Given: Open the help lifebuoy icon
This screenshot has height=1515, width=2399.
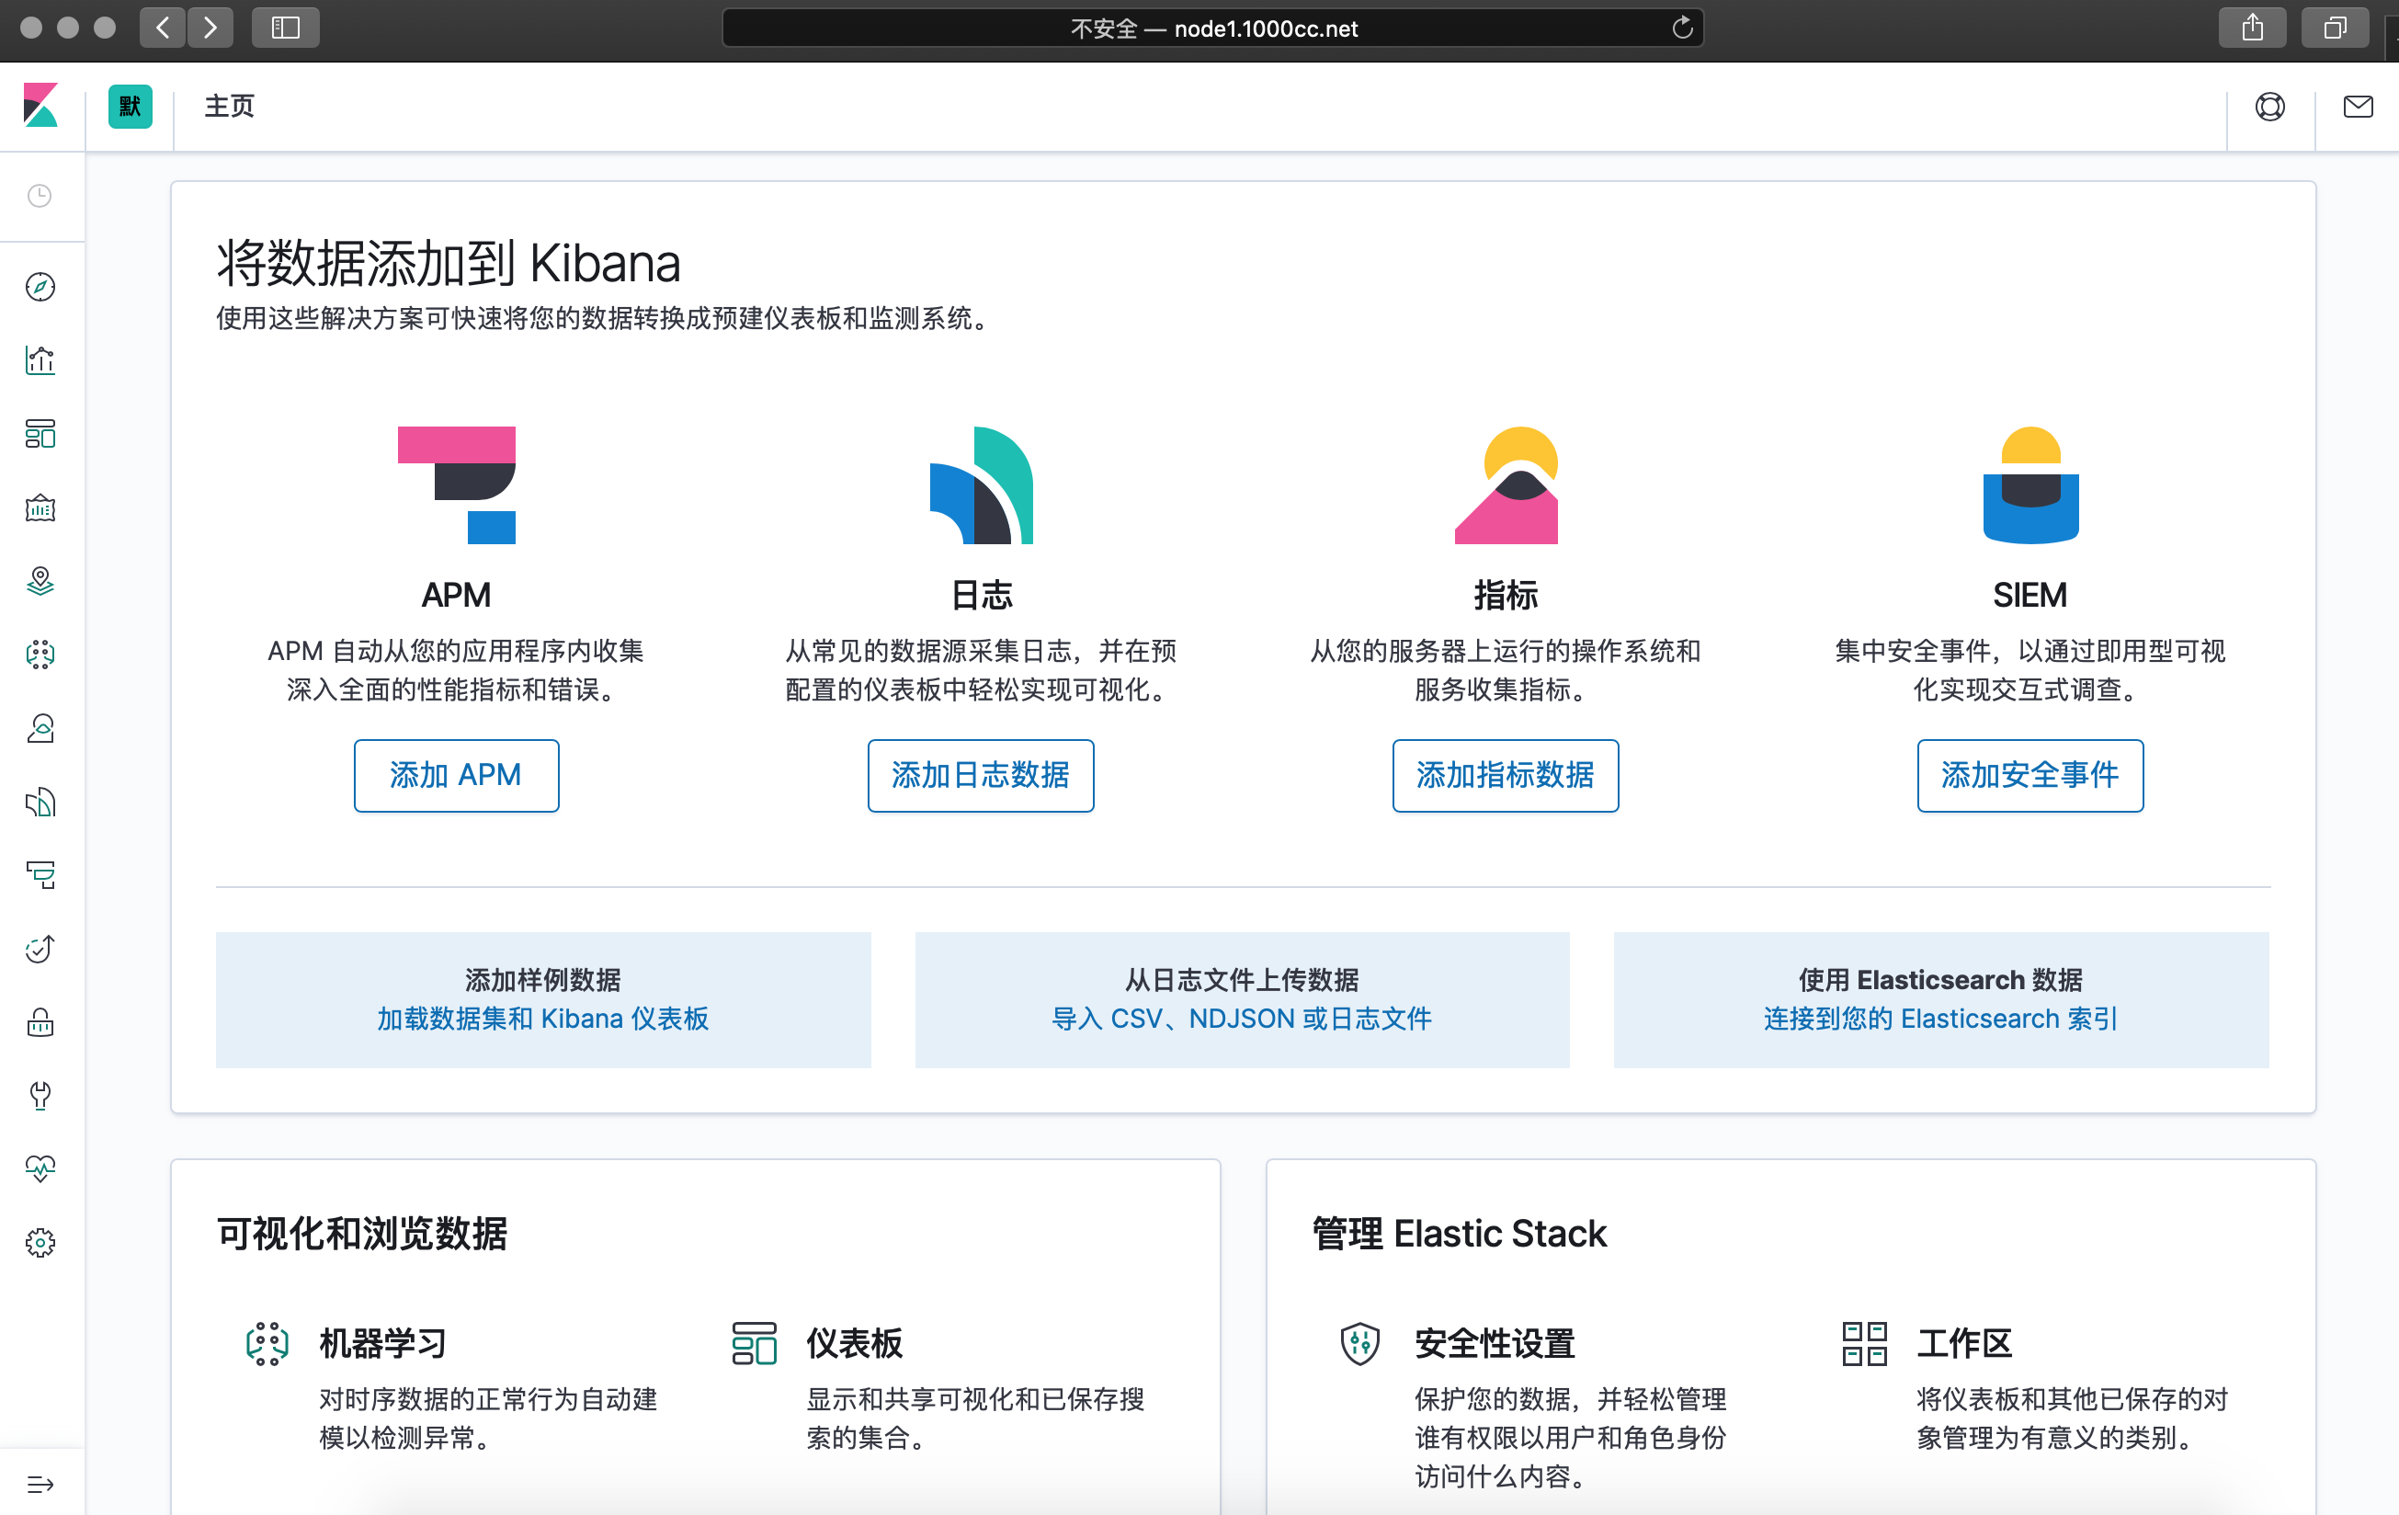Looking at the screenshot, I should tap(2269, 107).
